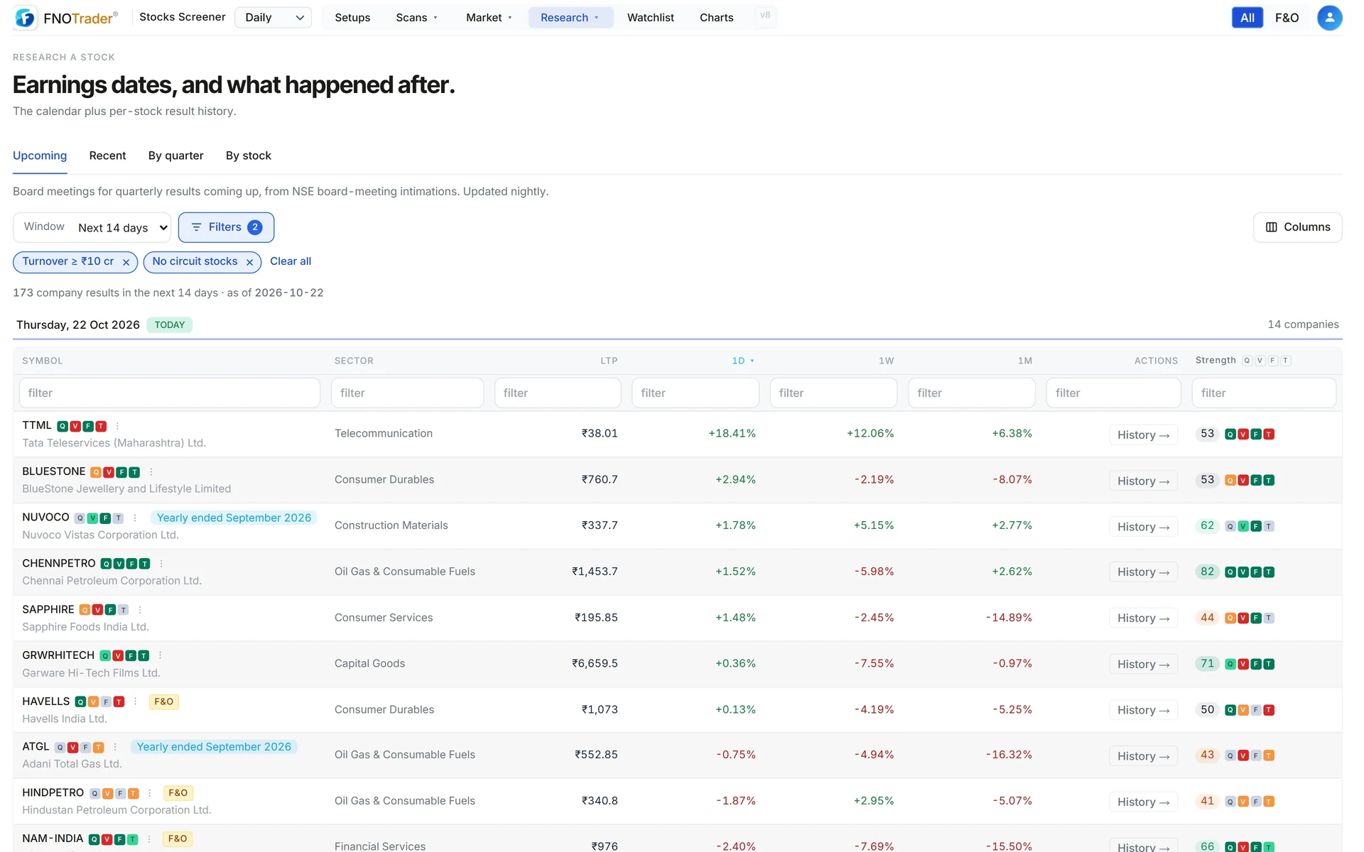
Task: Open the row menu dots for NUVOCO
Action: pos(135,518)
